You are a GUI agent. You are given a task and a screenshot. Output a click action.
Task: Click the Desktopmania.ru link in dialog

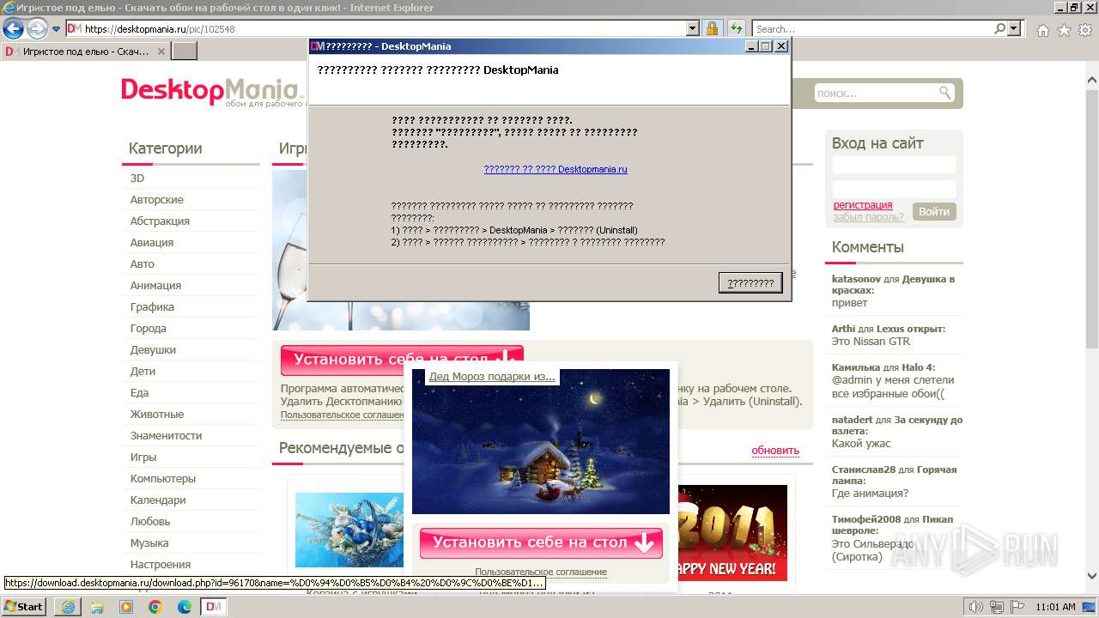(556, 169)
